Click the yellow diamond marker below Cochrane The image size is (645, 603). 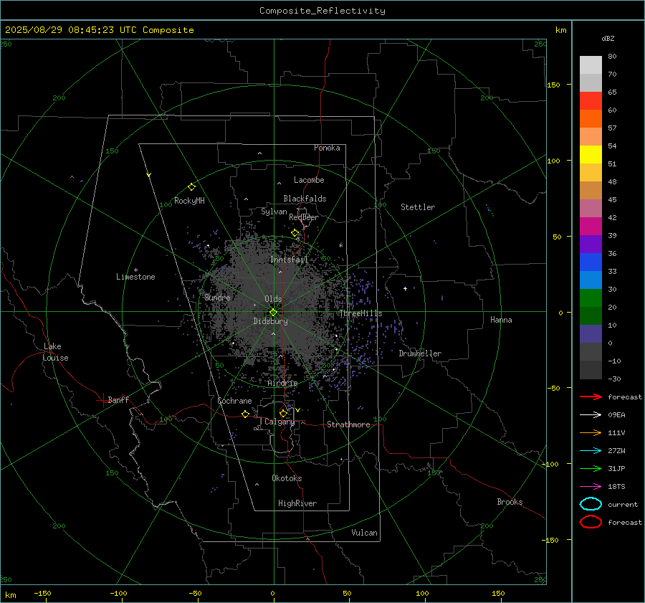(x=245, y=414)
